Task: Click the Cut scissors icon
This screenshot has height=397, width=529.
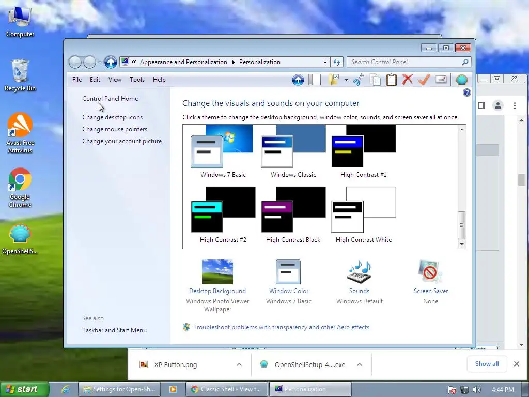Action: point(359,80)
